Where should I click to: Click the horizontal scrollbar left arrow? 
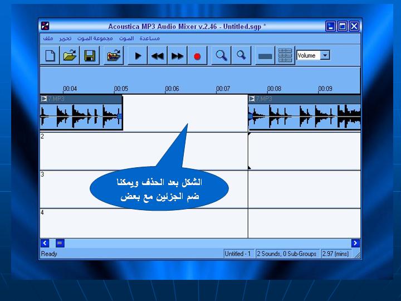45,243
